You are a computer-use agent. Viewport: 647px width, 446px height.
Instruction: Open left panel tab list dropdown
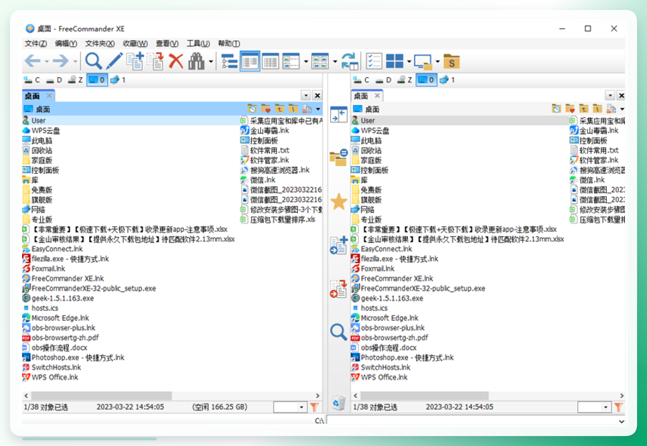pos(306,96)
